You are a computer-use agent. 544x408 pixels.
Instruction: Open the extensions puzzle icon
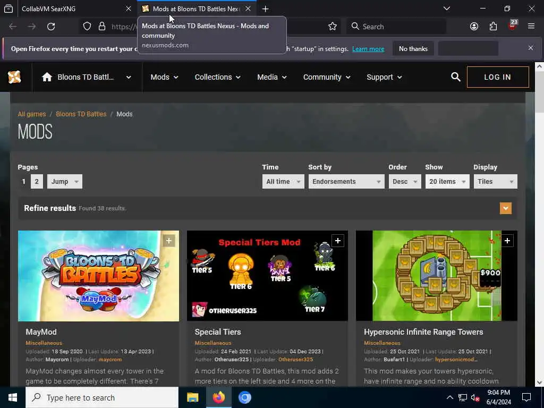(493, 27)
